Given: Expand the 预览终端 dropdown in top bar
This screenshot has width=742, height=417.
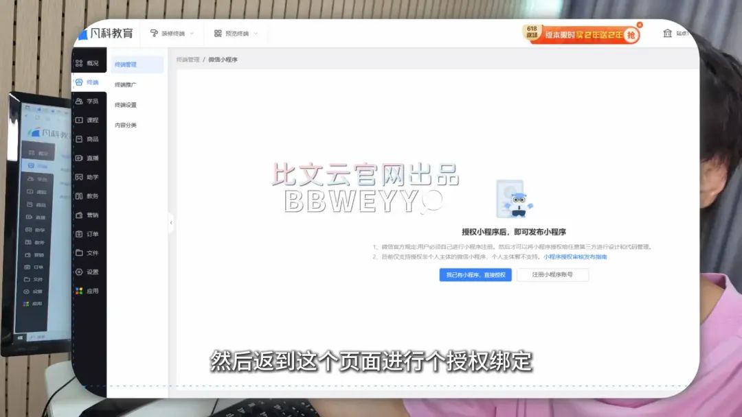Looking at the screenshot, I should [x=236, y=34].
